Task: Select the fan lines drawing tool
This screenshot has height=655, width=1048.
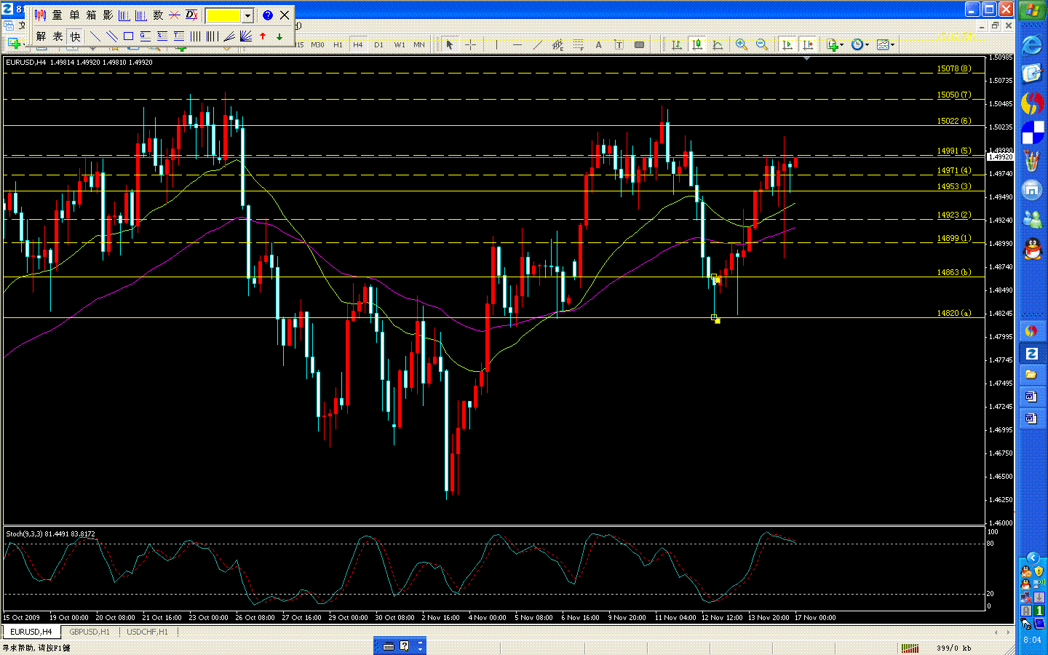Action: tap(246, 36)
